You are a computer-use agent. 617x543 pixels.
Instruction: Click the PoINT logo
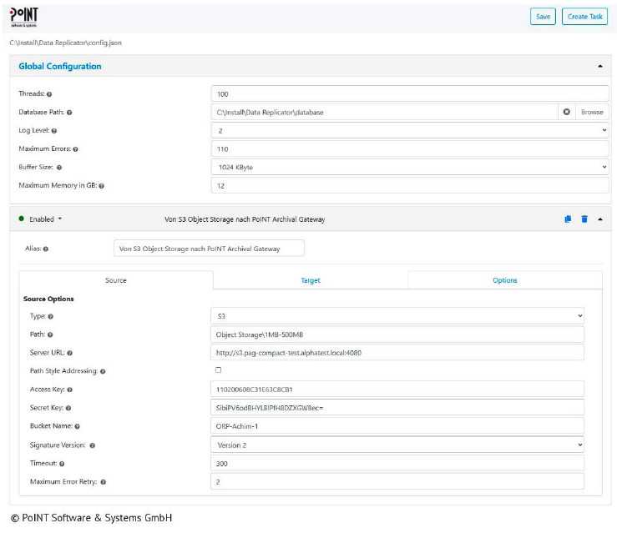(23, 17)
